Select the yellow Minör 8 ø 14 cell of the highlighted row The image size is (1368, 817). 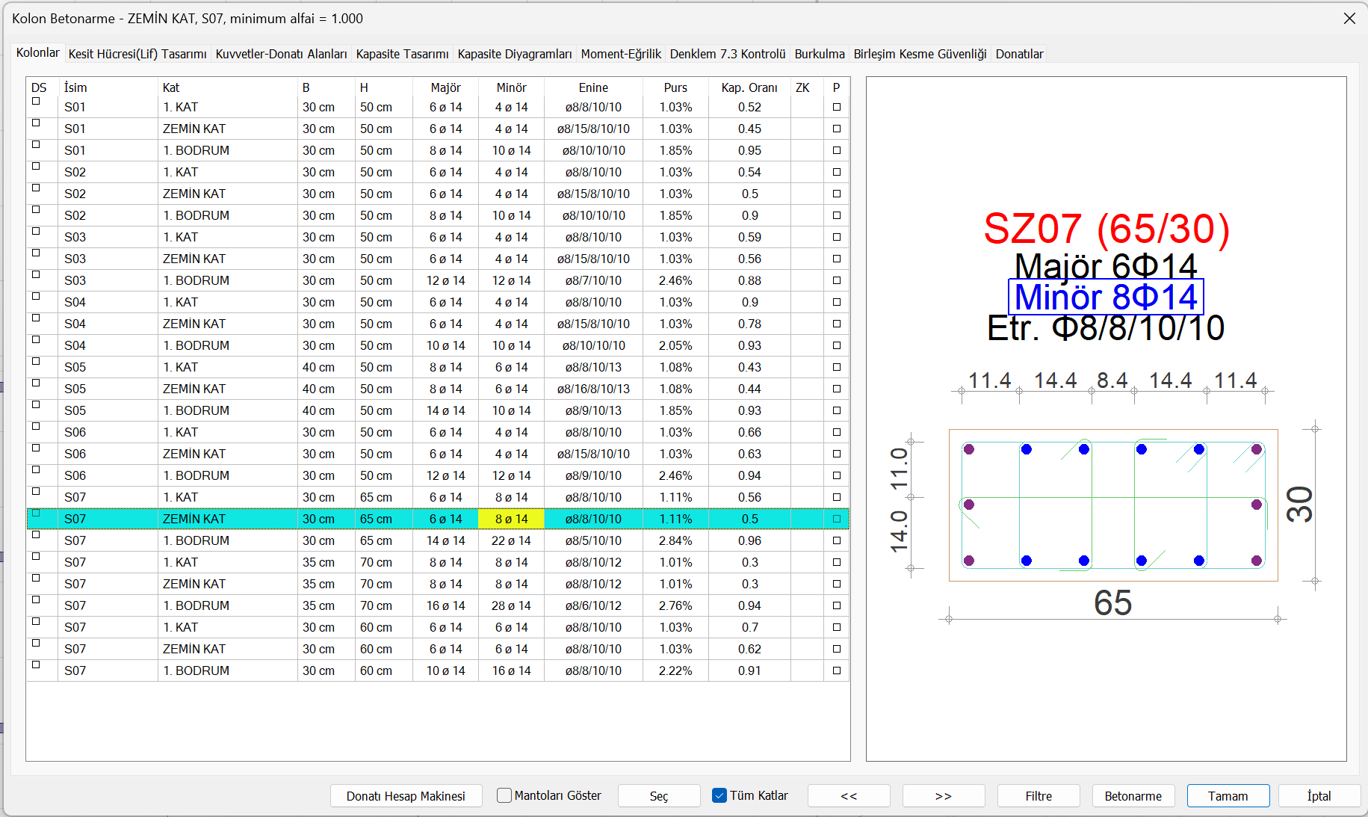(x=511, y=519)
